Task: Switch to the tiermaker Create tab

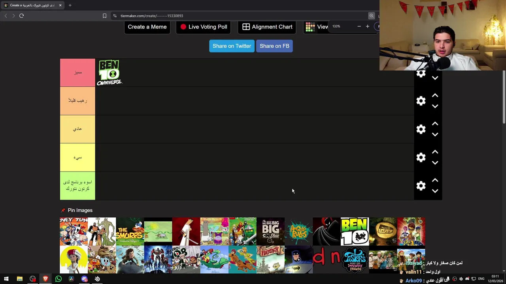Action: click(32, 5)
